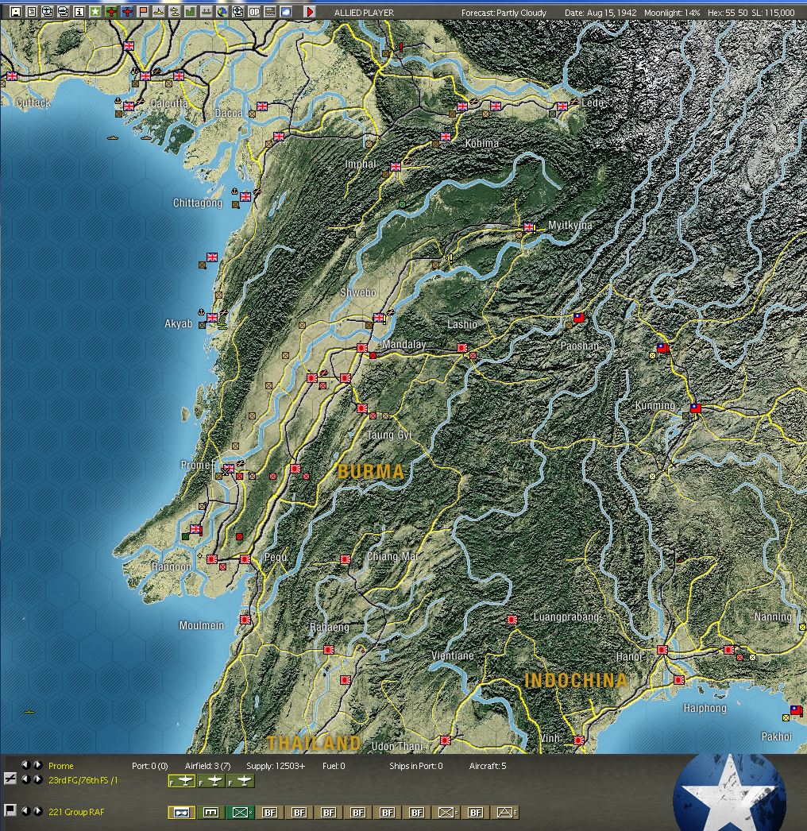The height and width of the screenshot is (831, 807).
Task: Click the weather cloud toolbar icon
Action: pos(286,11)
